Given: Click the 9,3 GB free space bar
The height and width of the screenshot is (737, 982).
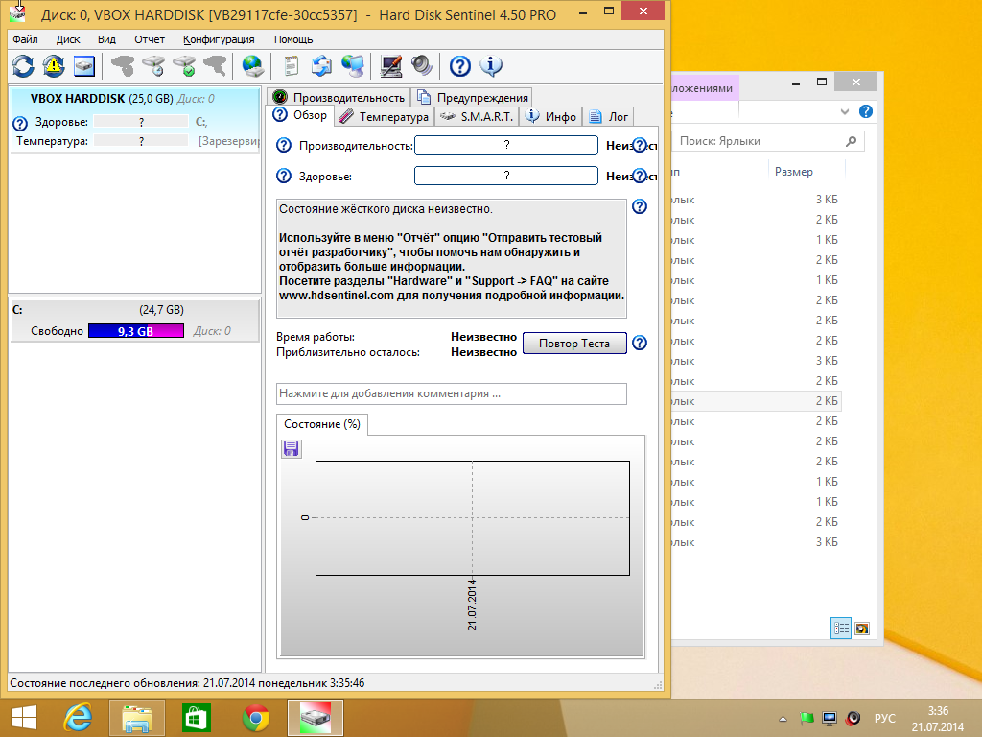Looking at the screenshot, I should 136,331.
